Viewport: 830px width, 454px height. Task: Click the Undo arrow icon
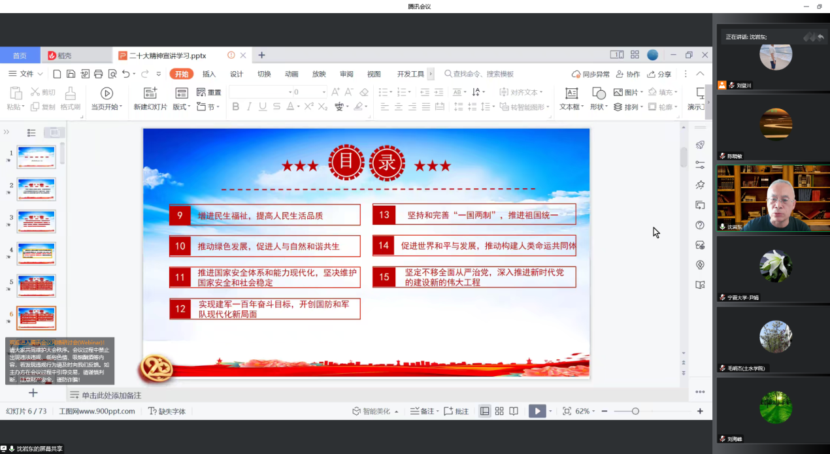(x=125, y=74)
